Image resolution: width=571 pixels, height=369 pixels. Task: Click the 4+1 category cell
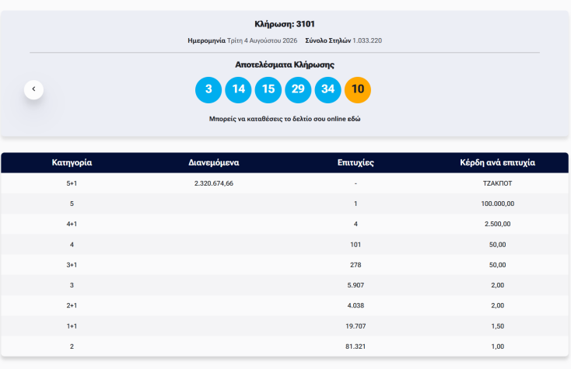pyautogui.click(x=72, y=224)
